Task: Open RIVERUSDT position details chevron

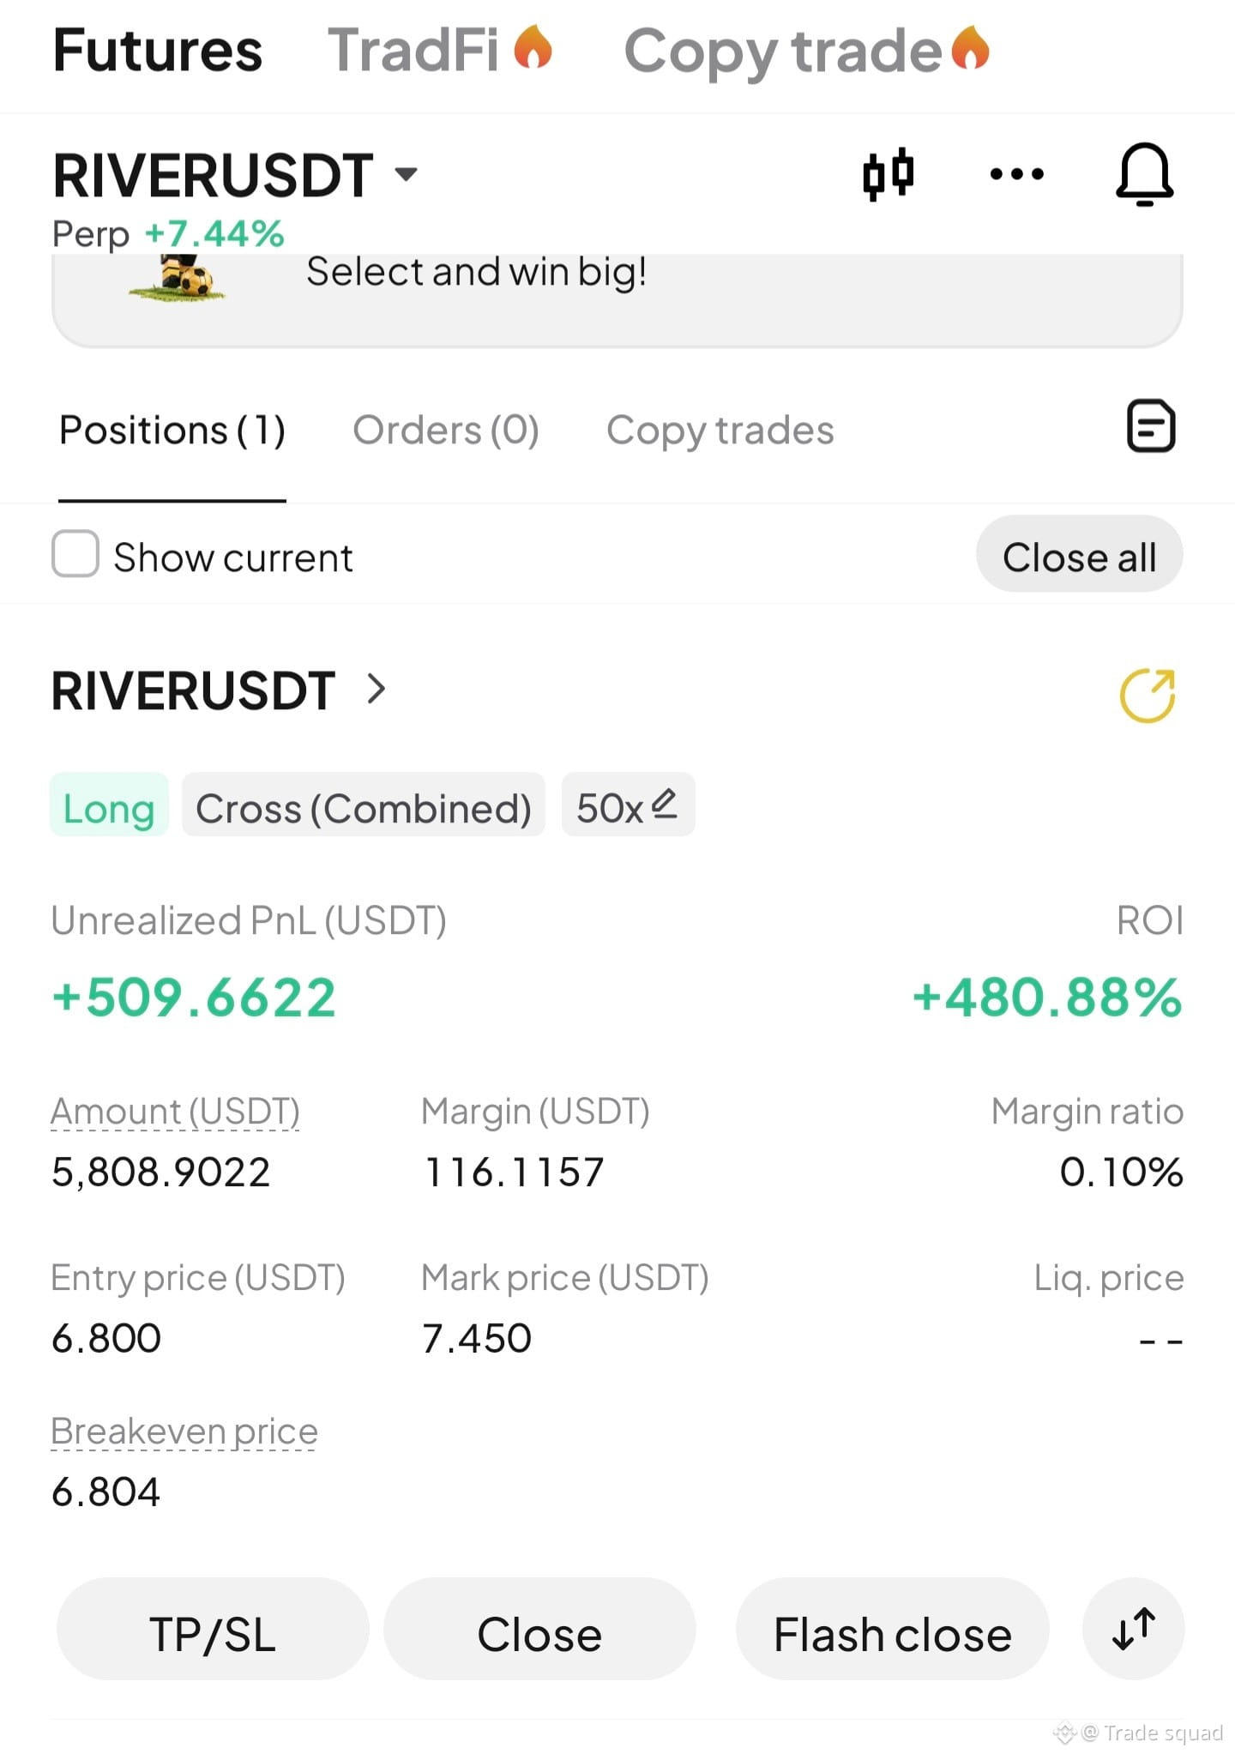Action: (x=376, y=689)
